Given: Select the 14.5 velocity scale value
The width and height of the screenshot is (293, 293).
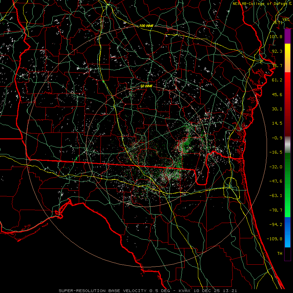Looking at the screenshot, I should (277, 123).
